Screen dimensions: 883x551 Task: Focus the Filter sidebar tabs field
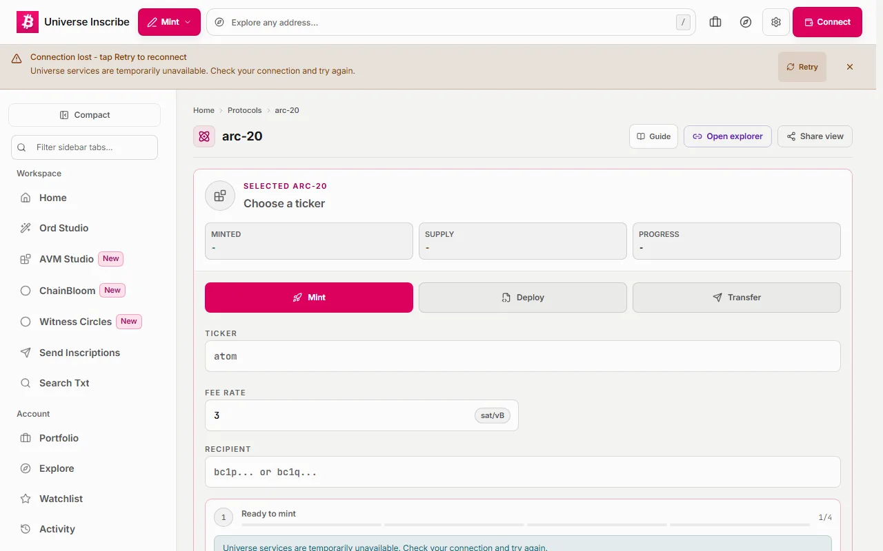pyautogui.click(x=84, y=147)
